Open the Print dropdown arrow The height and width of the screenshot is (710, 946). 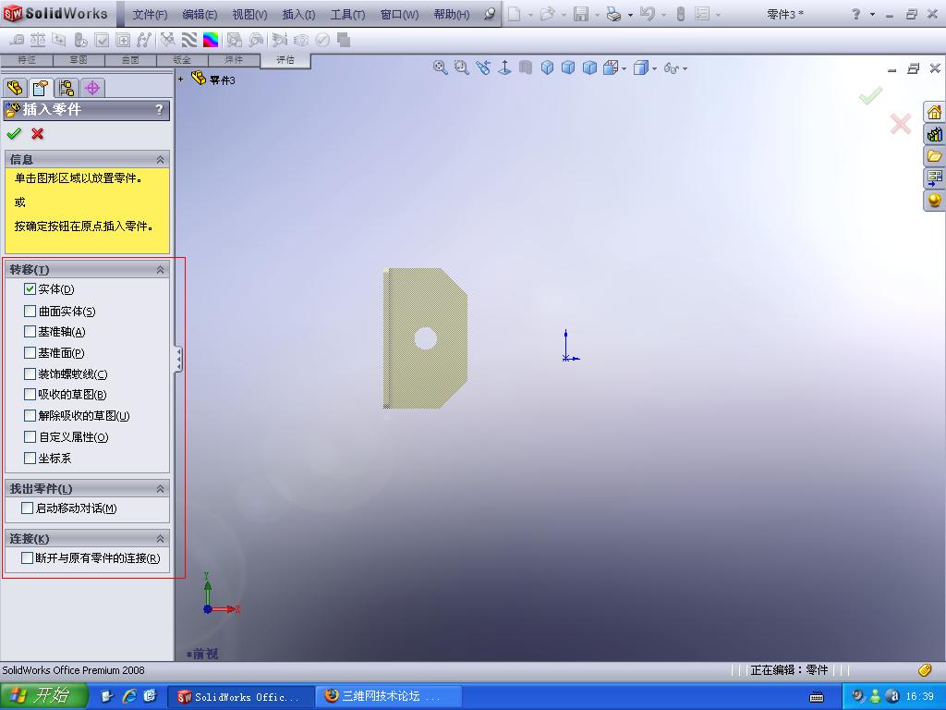tap(630, 15)
